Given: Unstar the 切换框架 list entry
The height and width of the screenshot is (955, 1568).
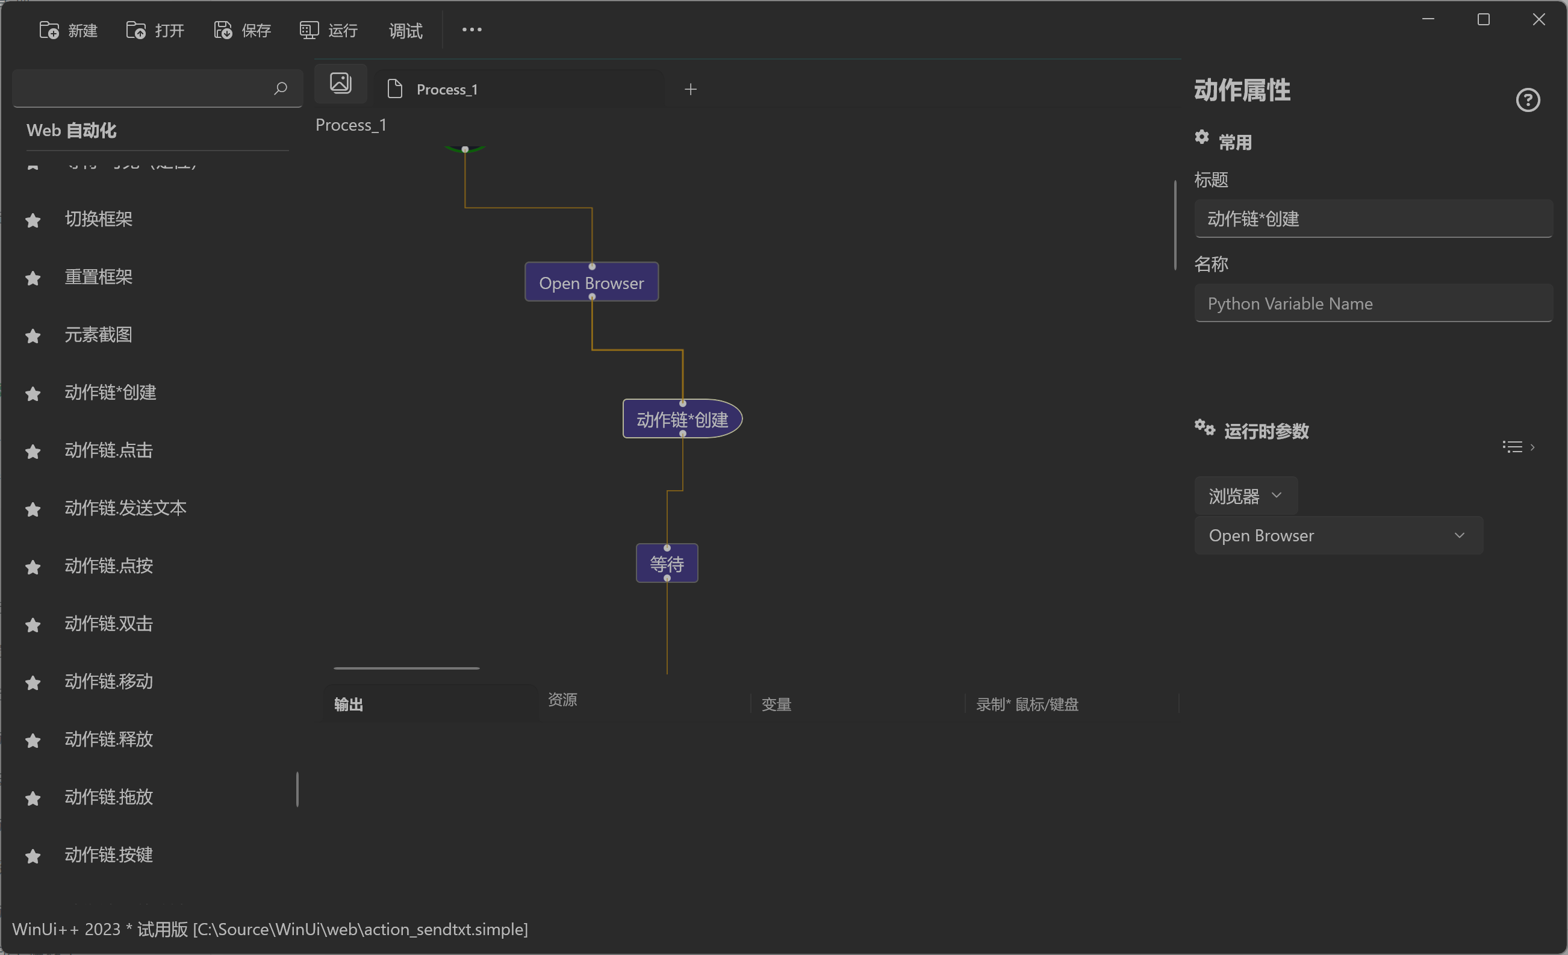Looking at the screenshot, I should click(x=33, y=220).
